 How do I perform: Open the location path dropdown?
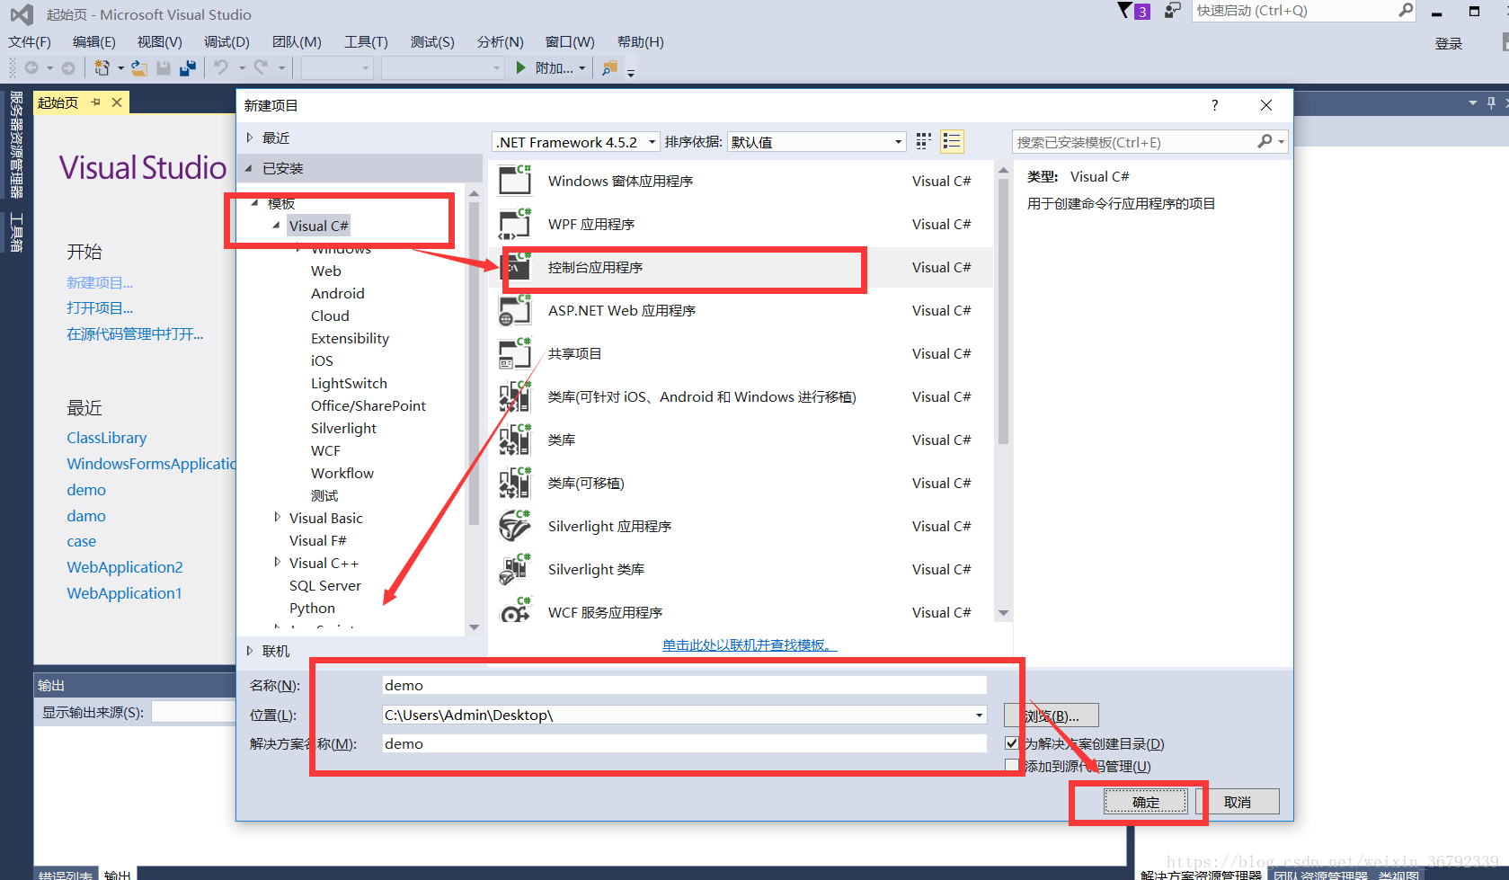point(979,716)
